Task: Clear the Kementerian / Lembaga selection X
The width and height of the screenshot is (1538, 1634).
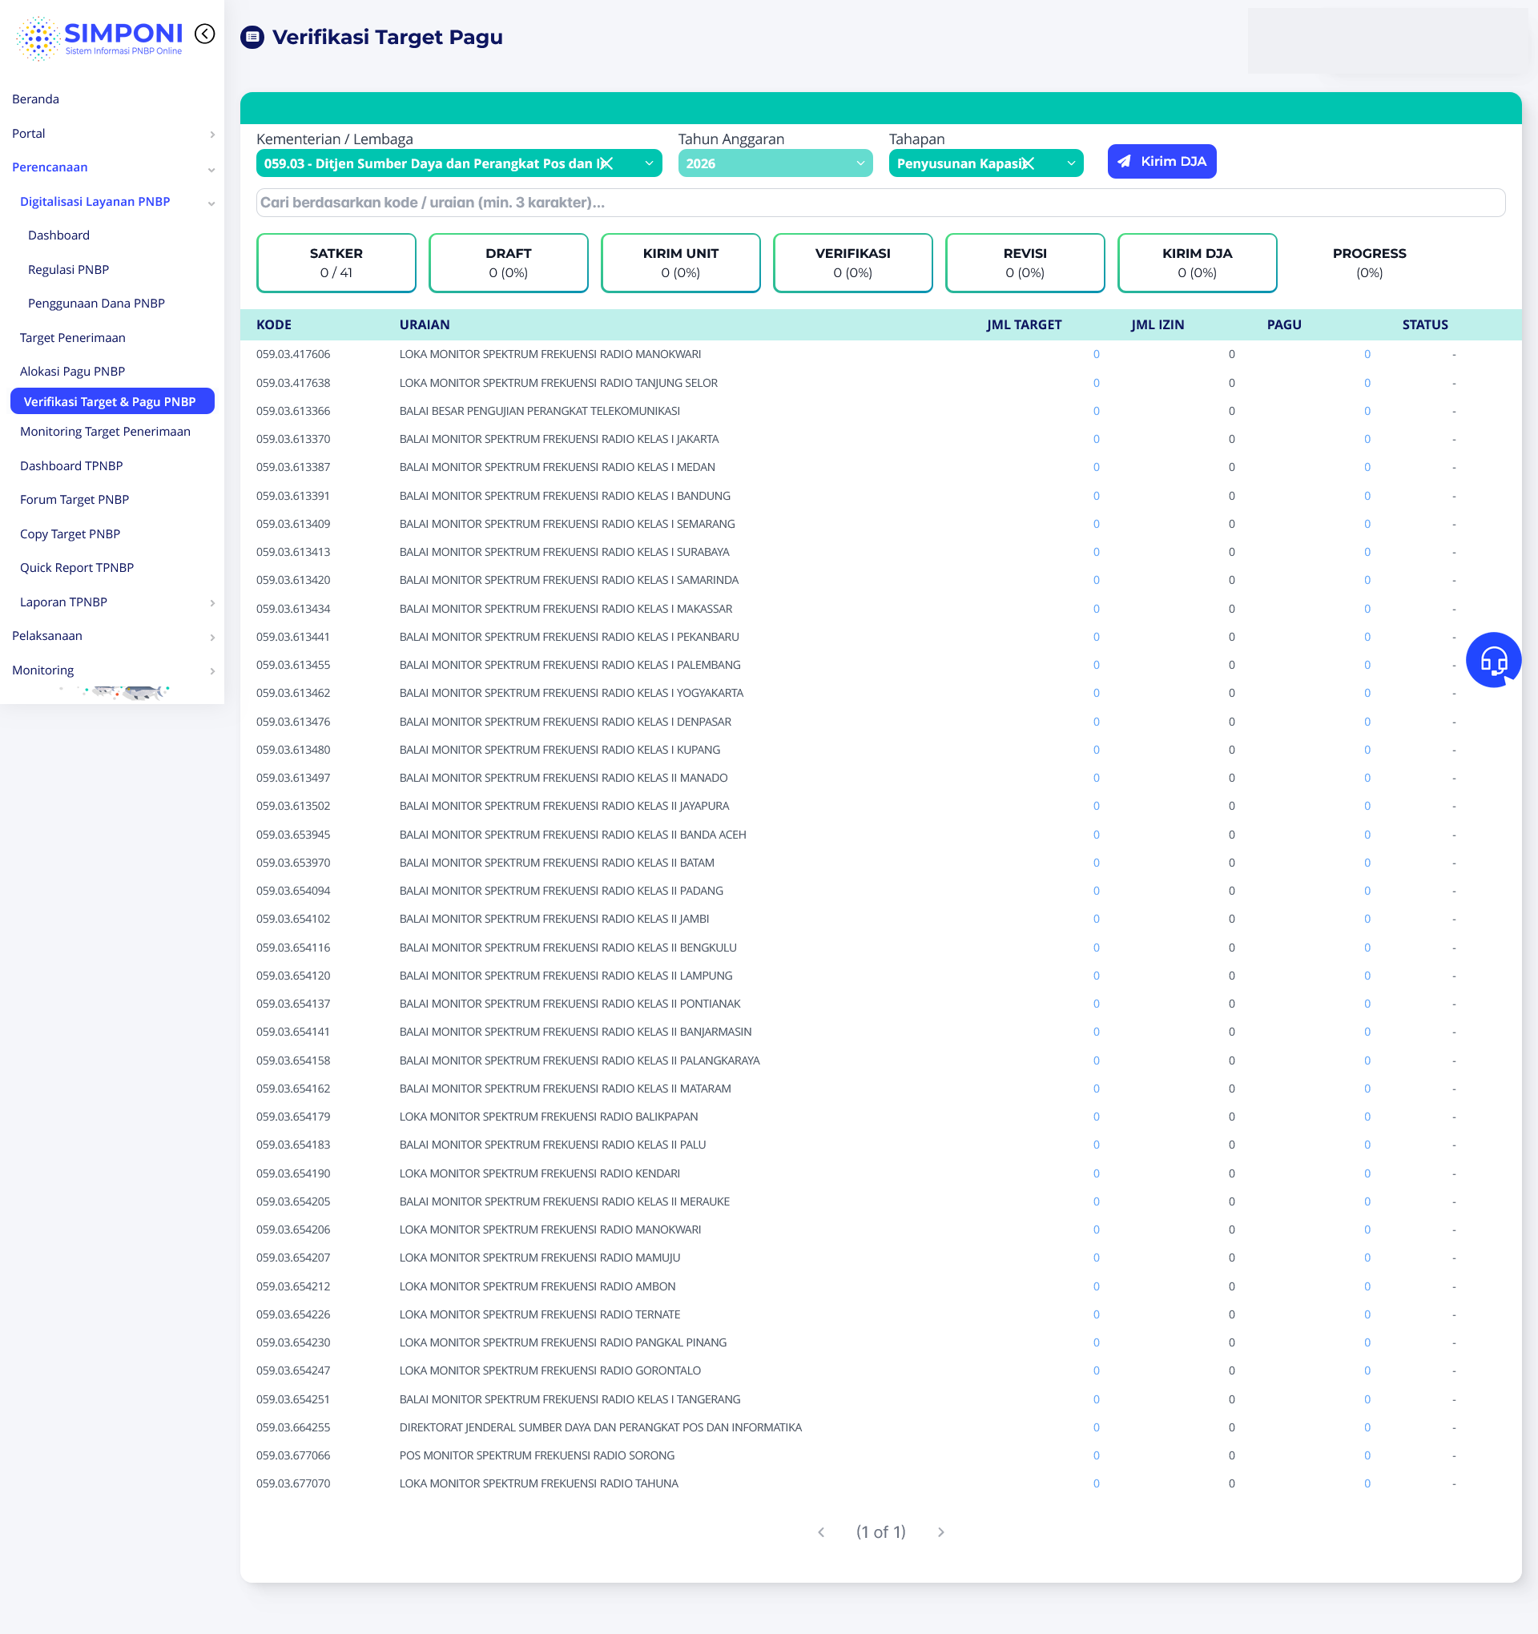Action: [x=606, y=163]
